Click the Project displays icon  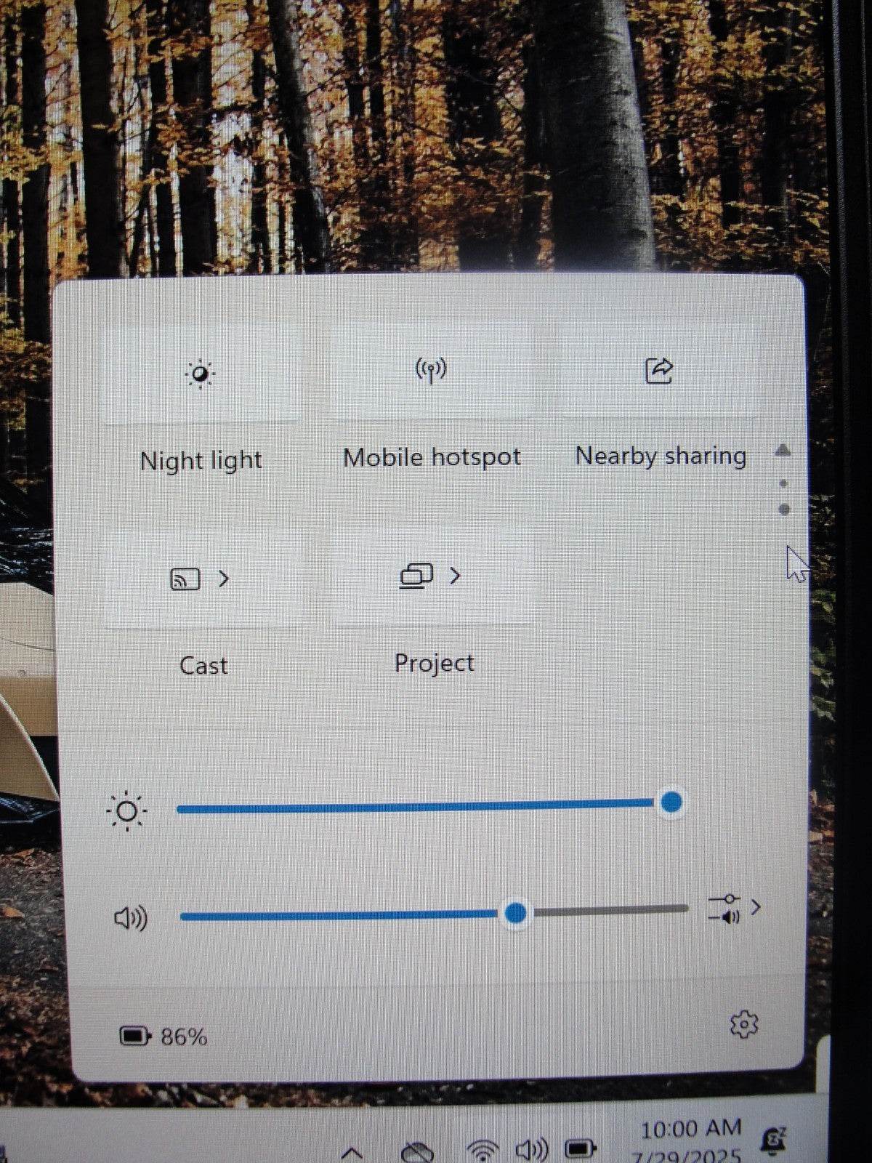point(416,576)
